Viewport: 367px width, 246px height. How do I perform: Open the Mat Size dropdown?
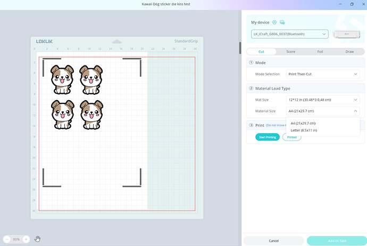point(323,100)
